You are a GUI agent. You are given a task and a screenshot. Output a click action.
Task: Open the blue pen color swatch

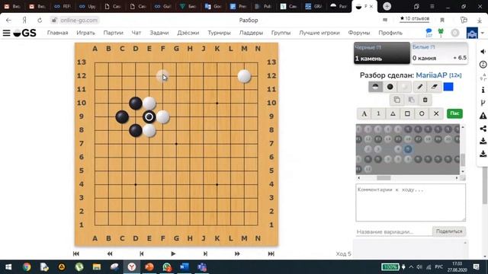448,87
